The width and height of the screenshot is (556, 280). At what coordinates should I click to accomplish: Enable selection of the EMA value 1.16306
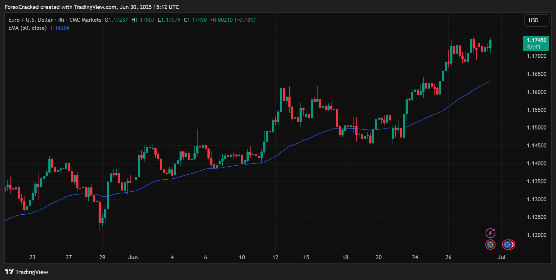60,28
